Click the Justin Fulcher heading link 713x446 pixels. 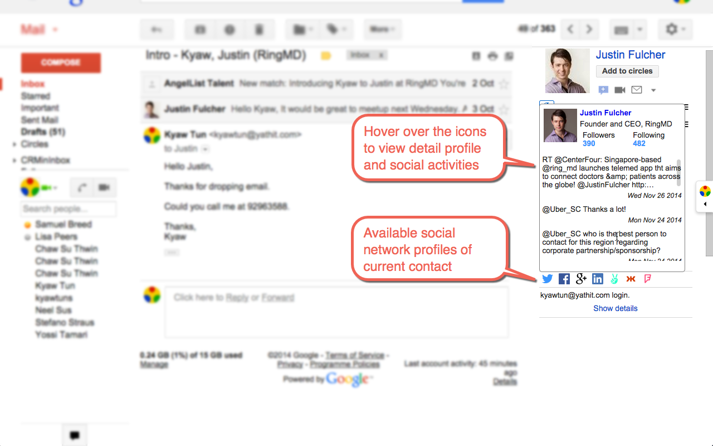click(x=631, y=55)
